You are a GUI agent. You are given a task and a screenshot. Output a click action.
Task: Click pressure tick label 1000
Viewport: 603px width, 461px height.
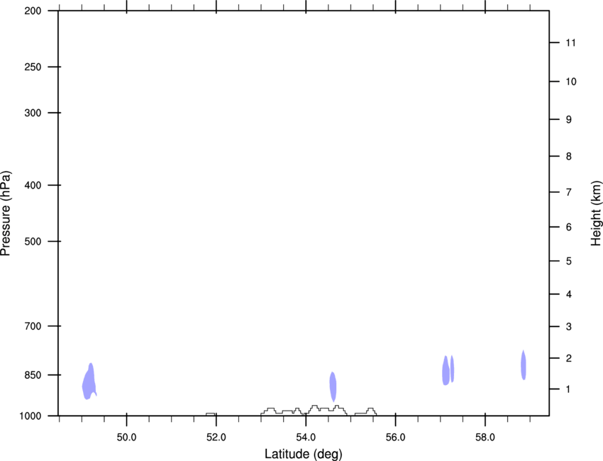(x=30, y=416)
